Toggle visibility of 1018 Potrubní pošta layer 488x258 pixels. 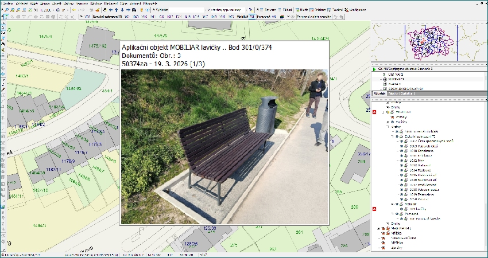tap(401, 190)
